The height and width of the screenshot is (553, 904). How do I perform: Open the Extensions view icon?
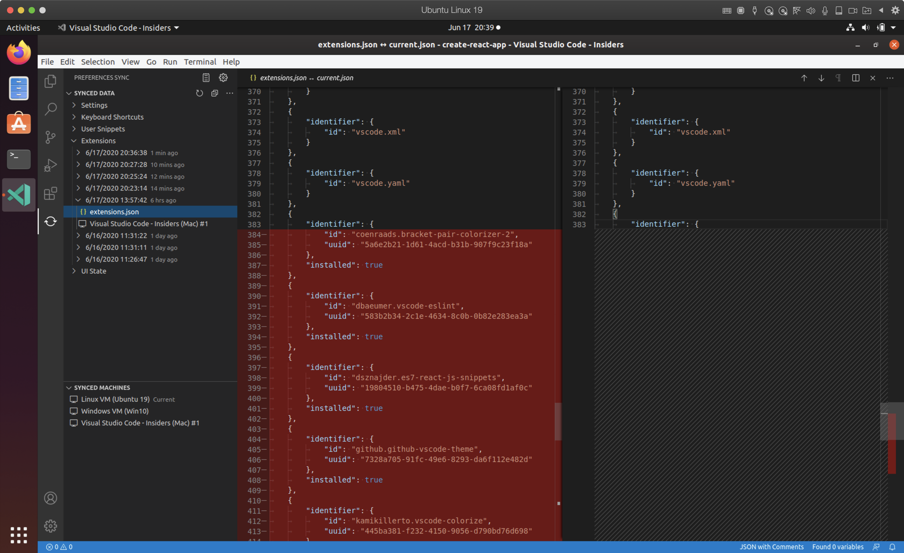click(x=50, y=193)
